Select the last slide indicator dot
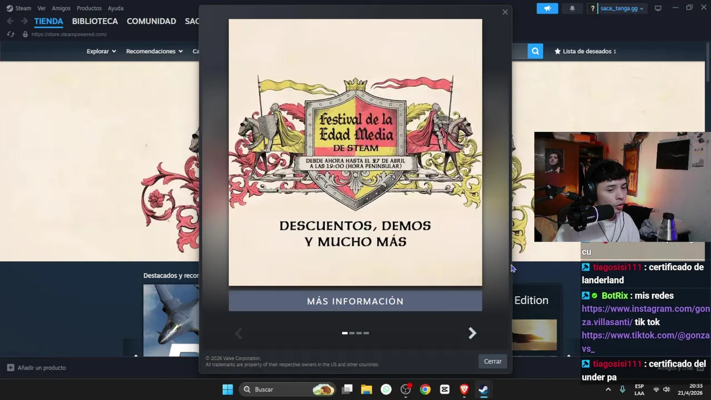This screenshot has width=711, height=400. coord(366,333)
